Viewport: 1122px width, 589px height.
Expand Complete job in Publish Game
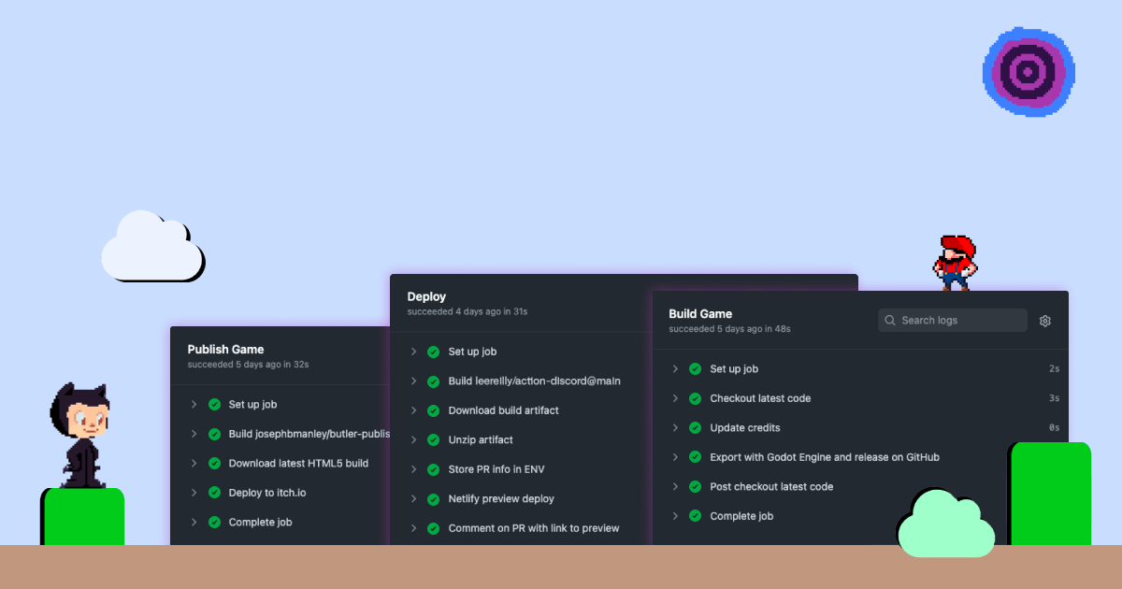pos(193,522)
